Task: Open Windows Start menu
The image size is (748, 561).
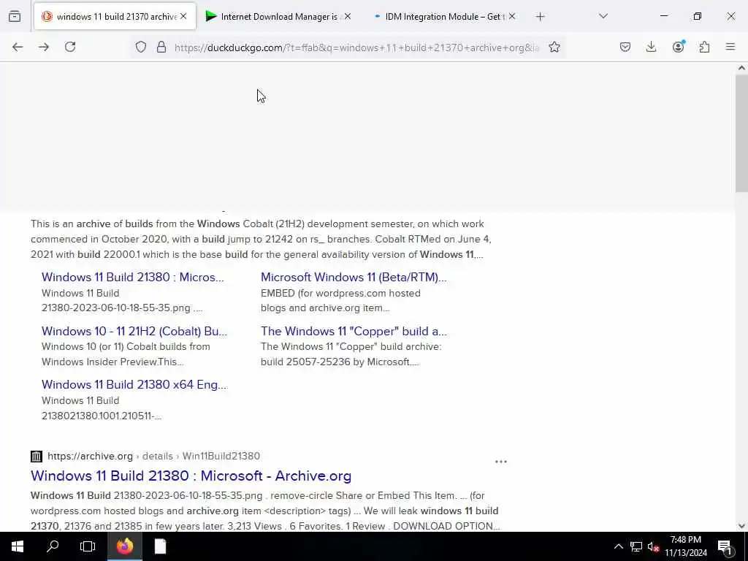Action: (x=18, y=546)
